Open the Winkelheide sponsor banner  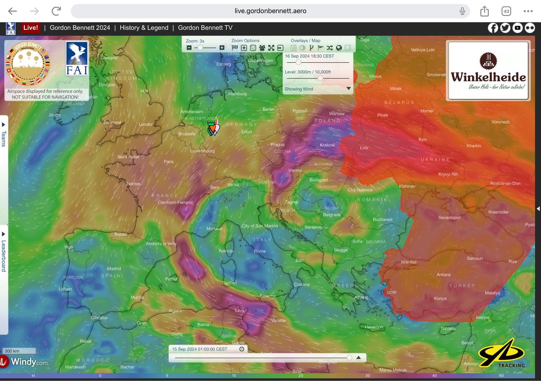[488, 70]
